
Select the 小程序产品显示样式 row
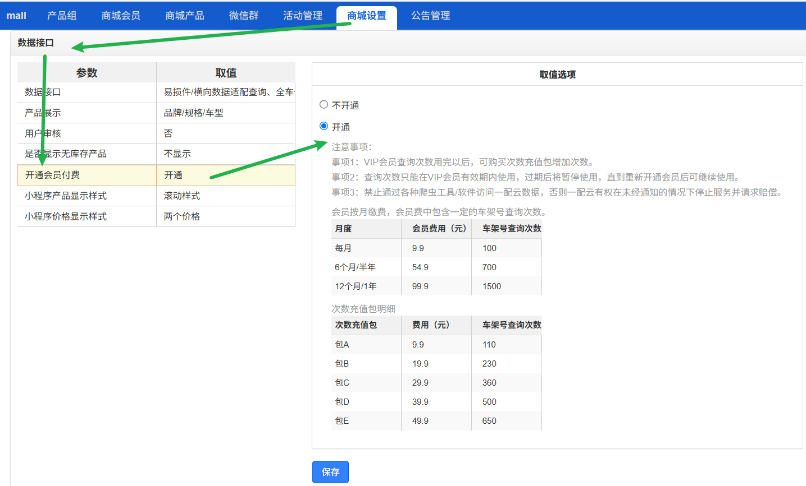87,196
